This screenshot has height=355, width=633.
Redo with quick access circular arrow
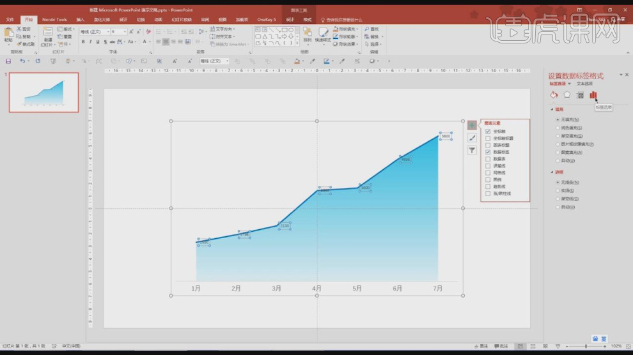tap(38, 61)
